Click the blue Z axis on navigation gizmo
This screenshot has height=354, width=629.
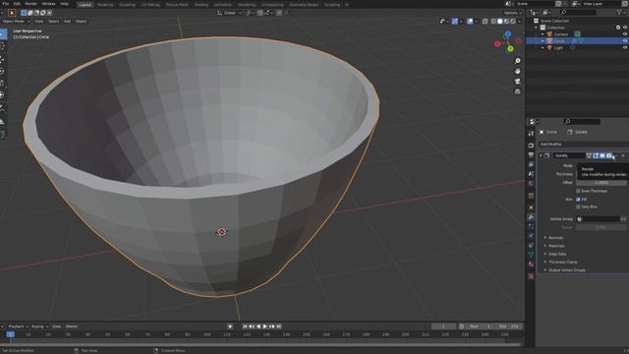pos(508,34)
